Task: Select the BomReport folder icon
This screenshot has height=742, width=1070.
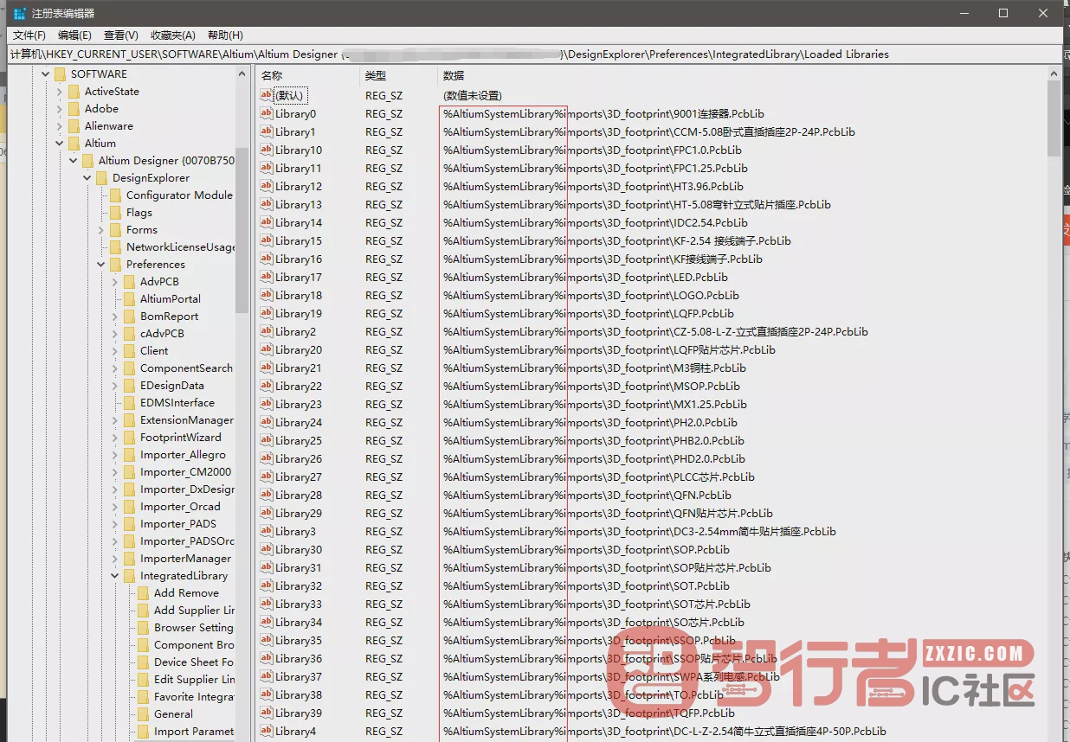Action: (130, 317)
